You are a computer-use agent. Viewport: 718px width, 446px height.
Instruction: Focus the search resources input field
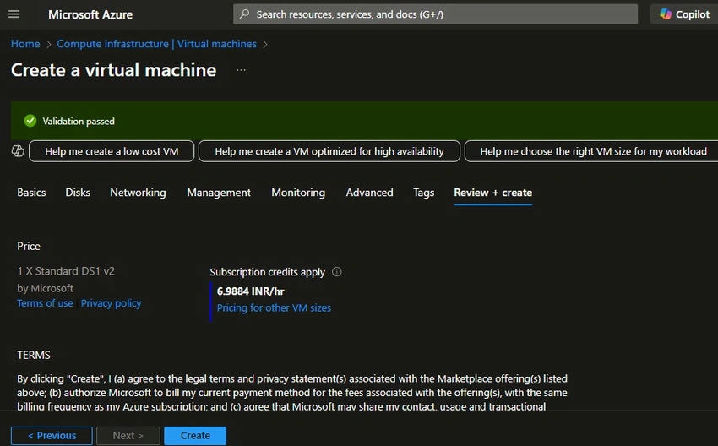pos(436,14)
